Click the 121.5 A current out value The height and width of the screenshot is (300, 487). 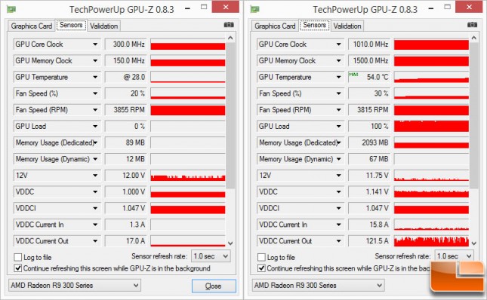click(x=370, y=240)
